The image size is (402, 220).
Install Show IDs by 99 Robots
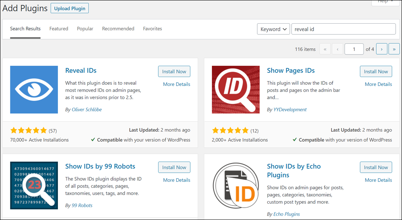tap(174, 167)
